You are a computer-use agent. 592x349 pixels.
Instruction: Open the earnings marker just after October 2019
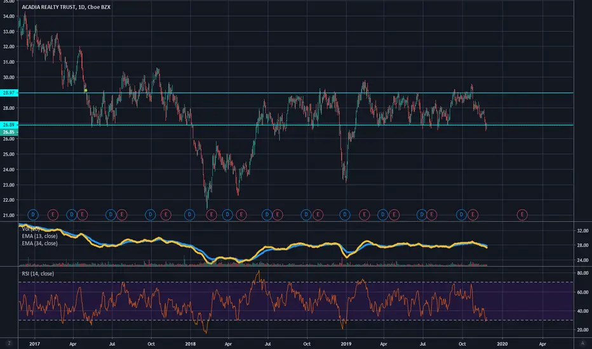(473, 214)
